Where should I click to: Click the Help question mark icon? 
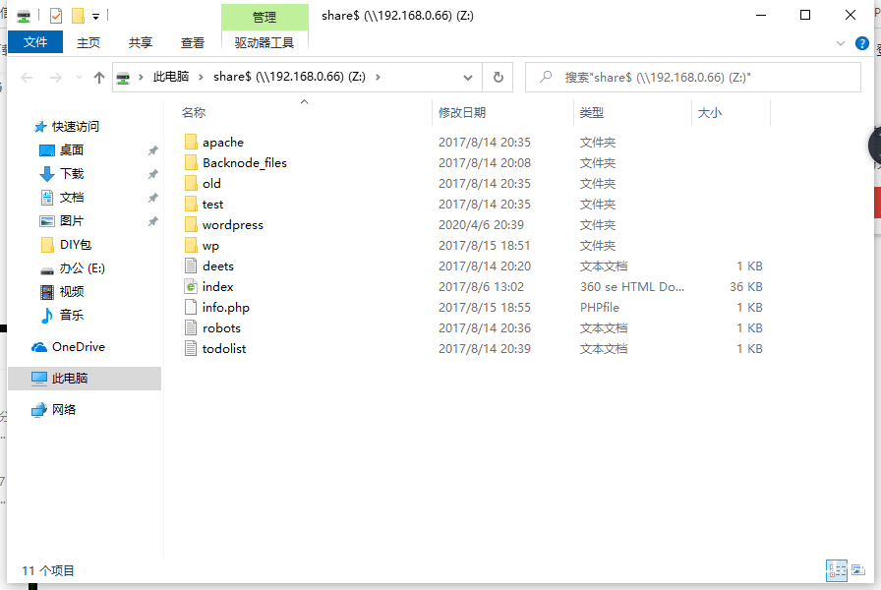pyautogui.click(x=862, y=43)
